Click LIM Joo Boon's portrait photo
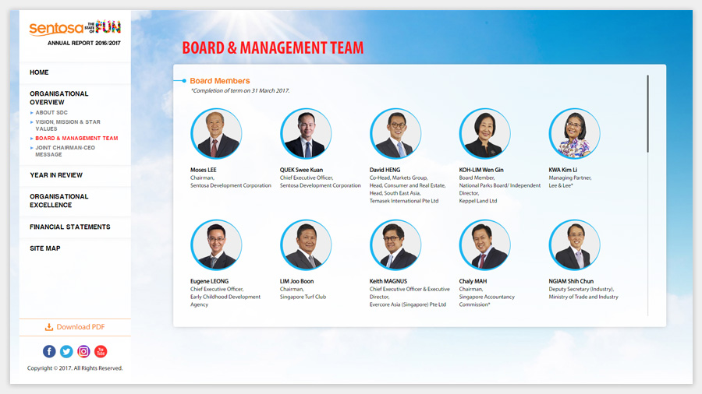 coord(306,244)
